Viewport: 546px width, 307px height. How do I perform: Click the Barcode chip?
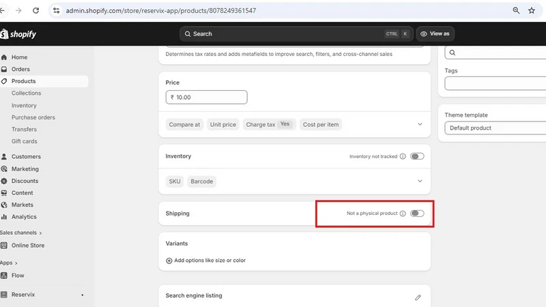point(201,181)
